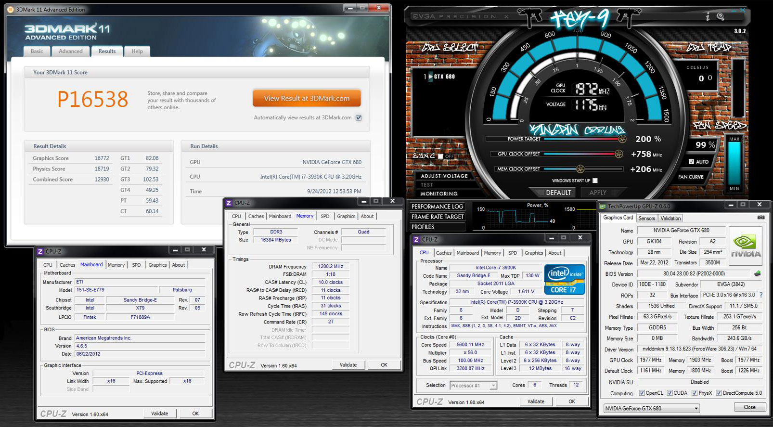Toggle the DirectCompute 5.0 checkbox

(x=719, y=393)
